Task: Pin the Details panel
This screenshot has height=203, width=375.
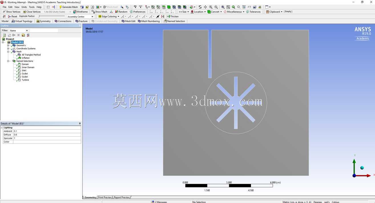Action: pyautogui.click(x=80, y=124)
